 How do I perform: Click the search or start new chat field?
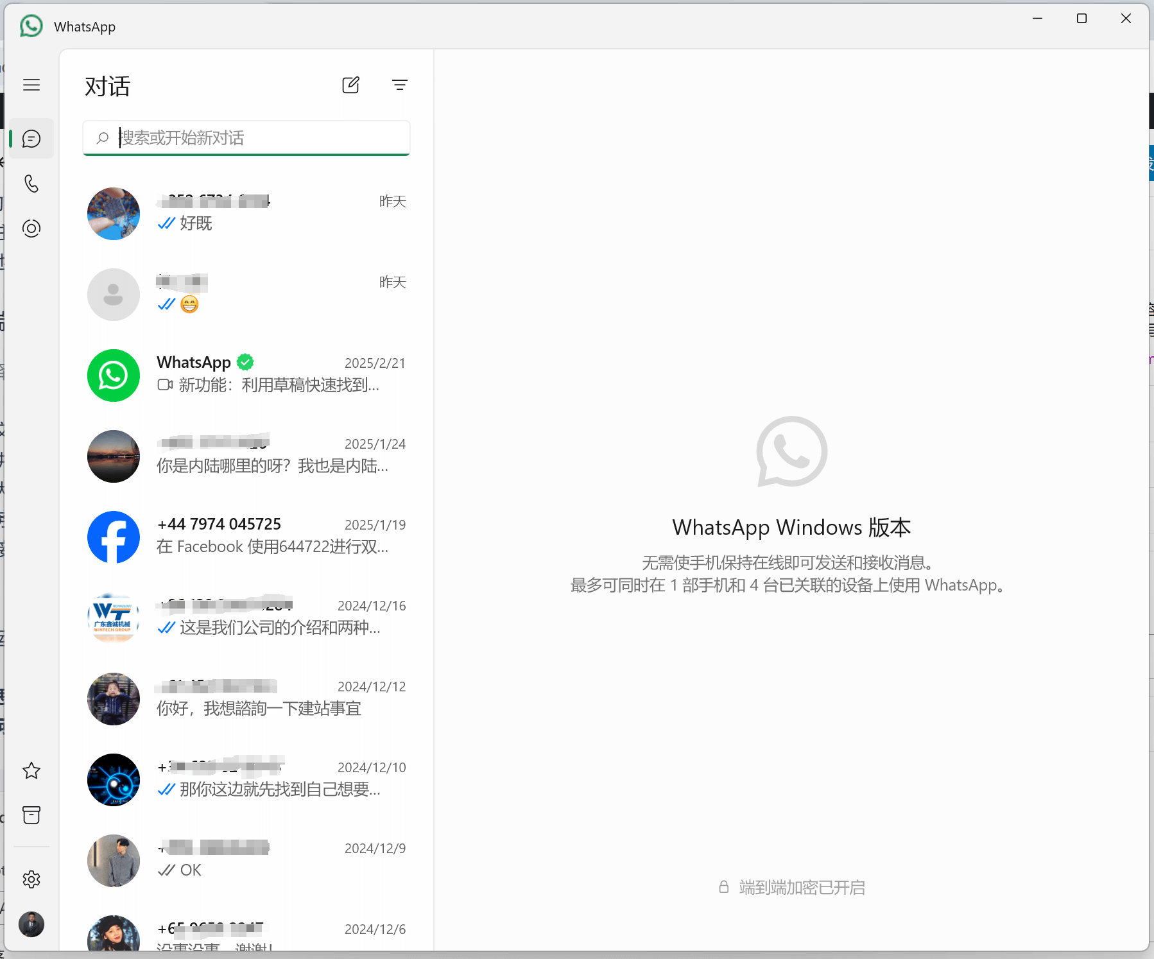(257, 138)
